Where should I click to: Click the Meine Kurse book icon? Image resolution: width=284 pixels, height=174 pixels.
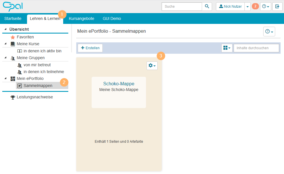tap(13, 44)
